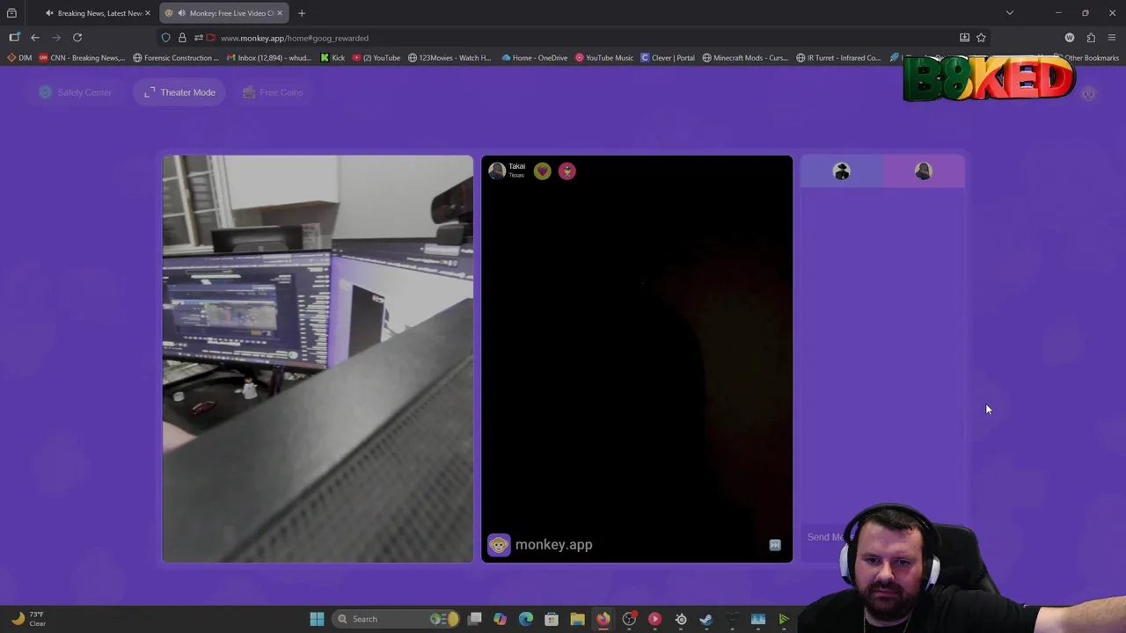Open the Firefox application menu

coord(1112,38)
